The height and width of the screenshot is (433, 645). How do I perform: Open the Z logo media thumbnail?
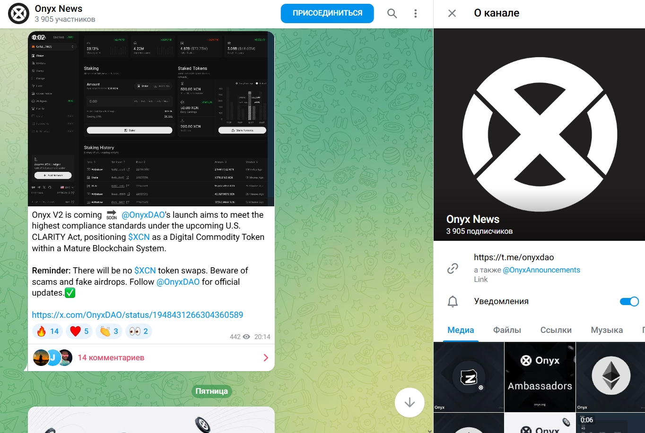click(x=469, y=377)
